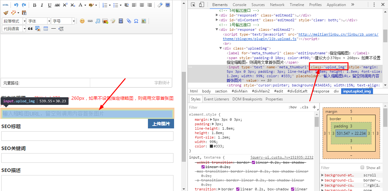Select the format brush tool
This screenshot has height=191, width=388.
tap(6, 13)
